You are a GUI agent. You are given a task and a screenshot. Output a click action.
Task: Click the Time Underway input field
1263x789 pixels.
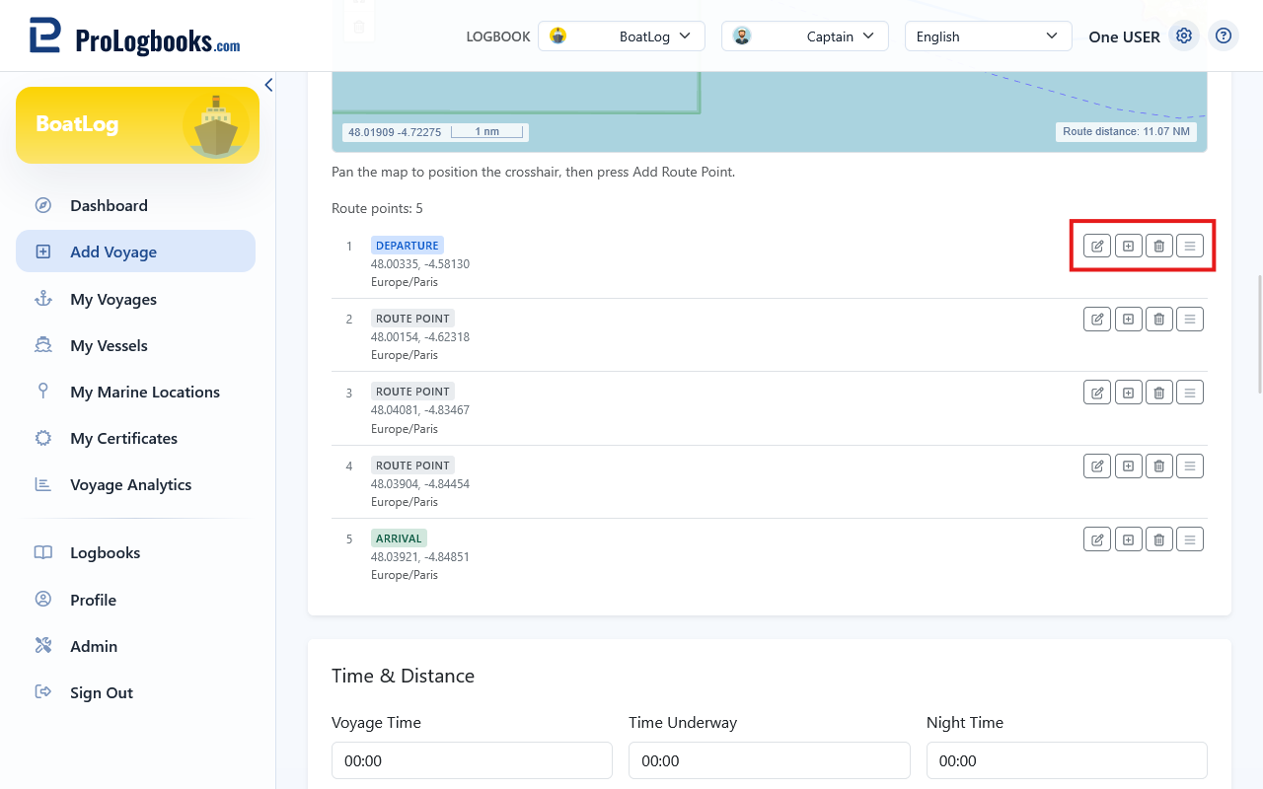[x=770, y=760]
